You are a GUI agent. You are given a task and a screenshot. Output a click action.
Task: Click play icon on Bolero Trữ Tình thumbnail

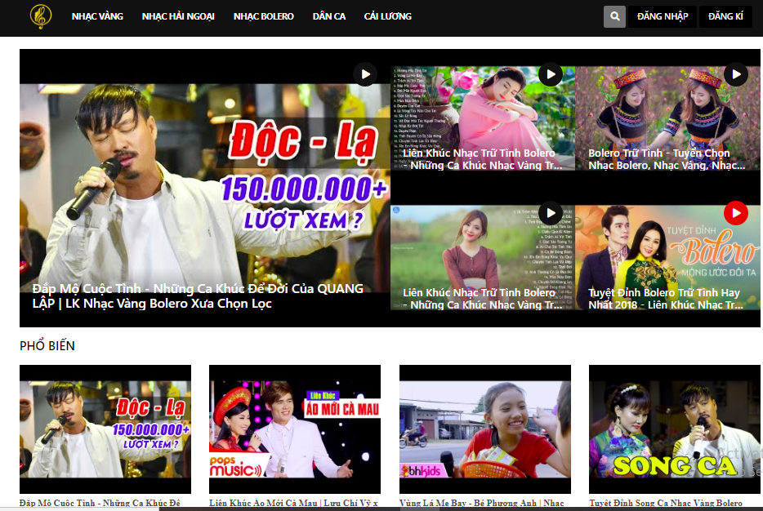click(734, 73)
